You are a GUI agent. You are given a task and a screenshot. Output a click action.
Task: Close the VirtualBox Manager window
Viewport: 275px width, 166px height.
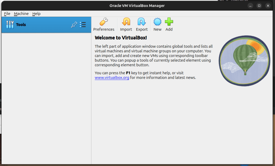point(268,6)
